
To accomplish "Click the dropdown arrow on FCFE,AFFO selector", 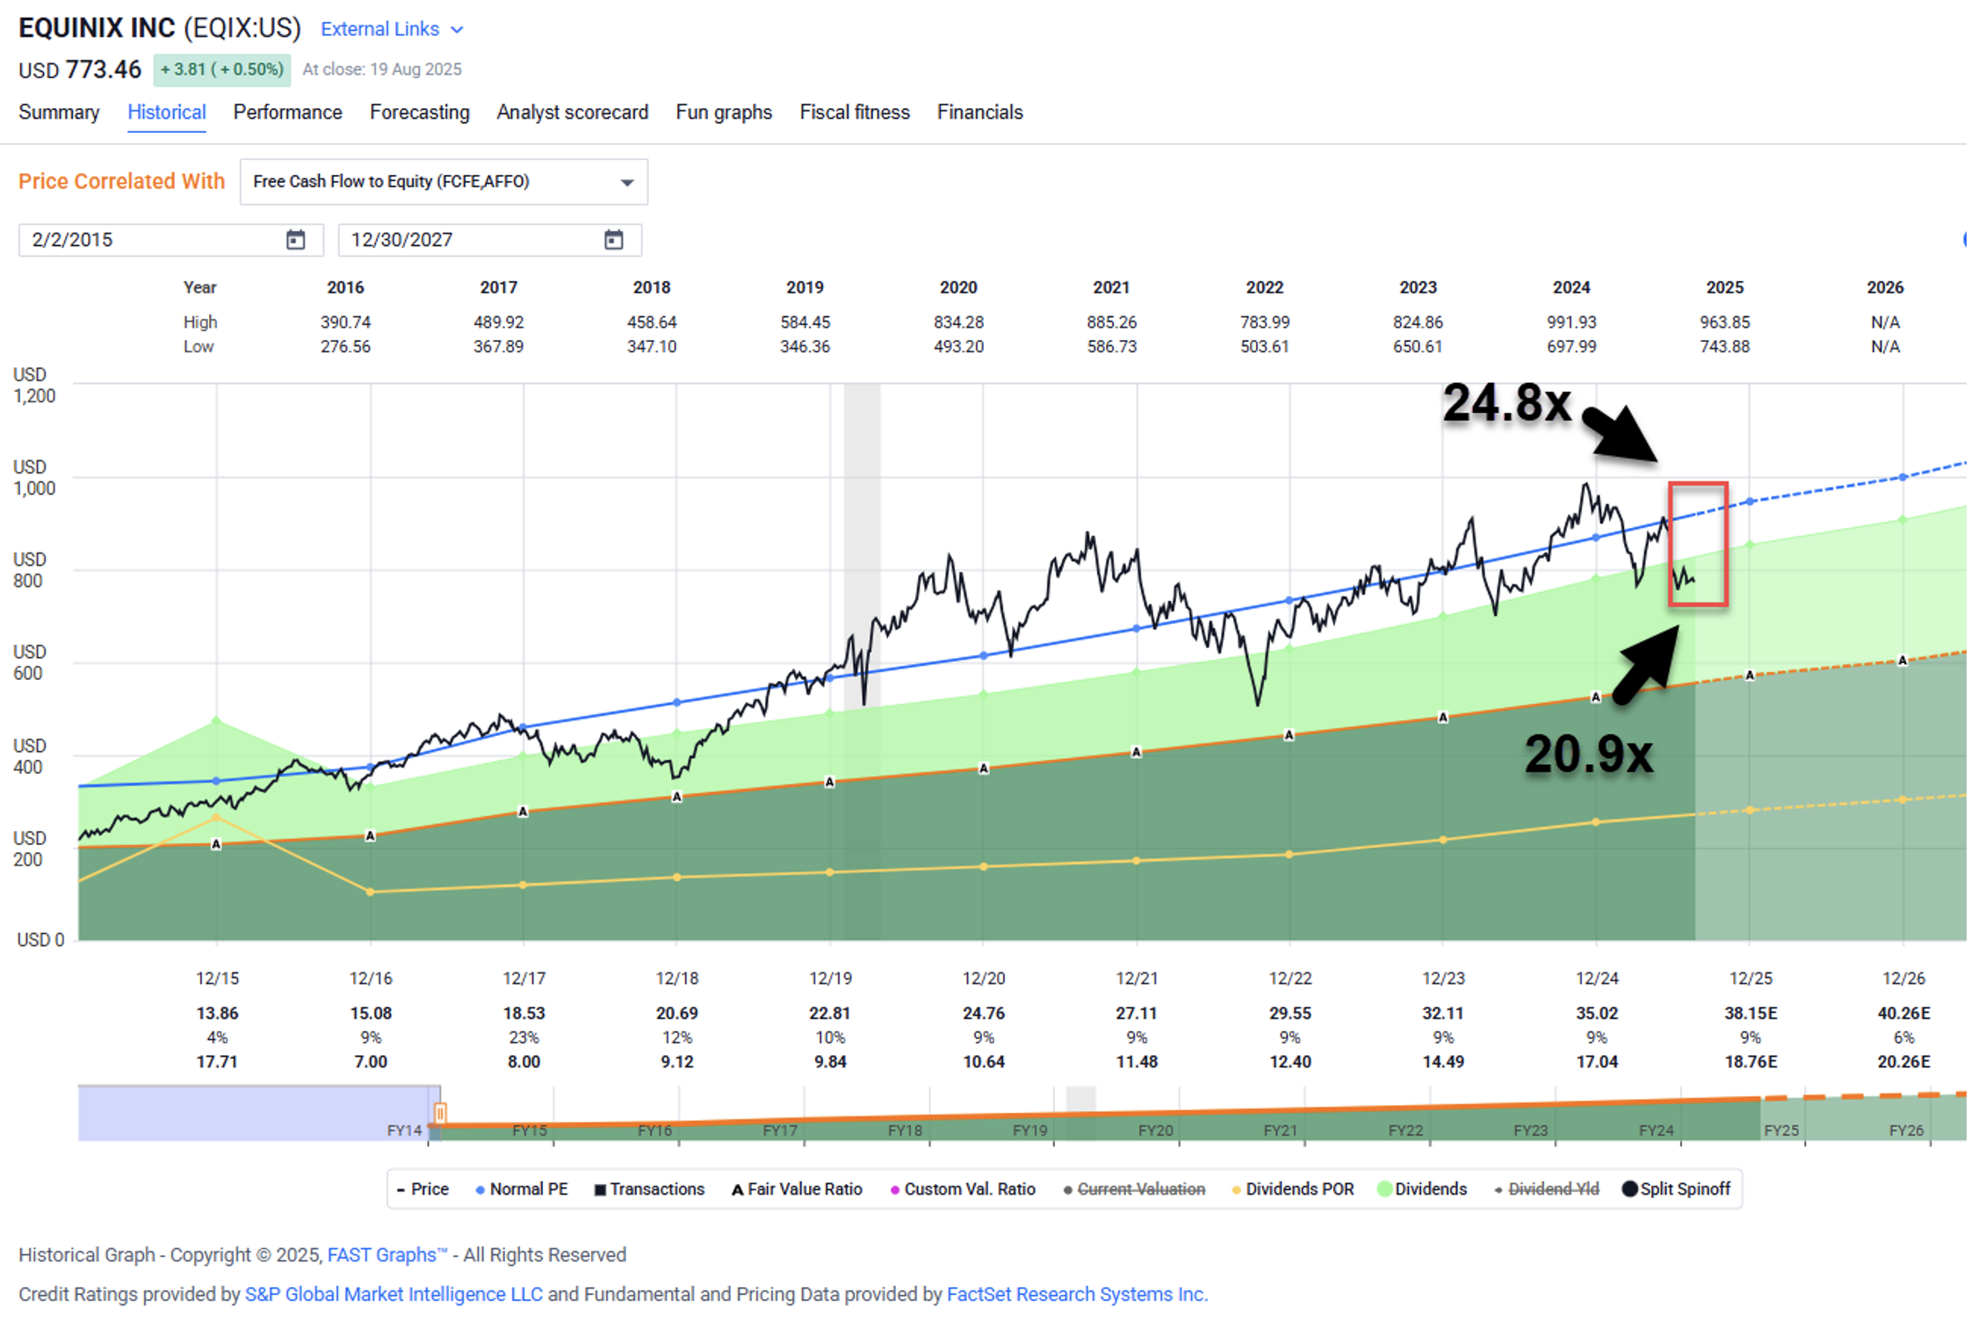I will click(x=627, y=183).
